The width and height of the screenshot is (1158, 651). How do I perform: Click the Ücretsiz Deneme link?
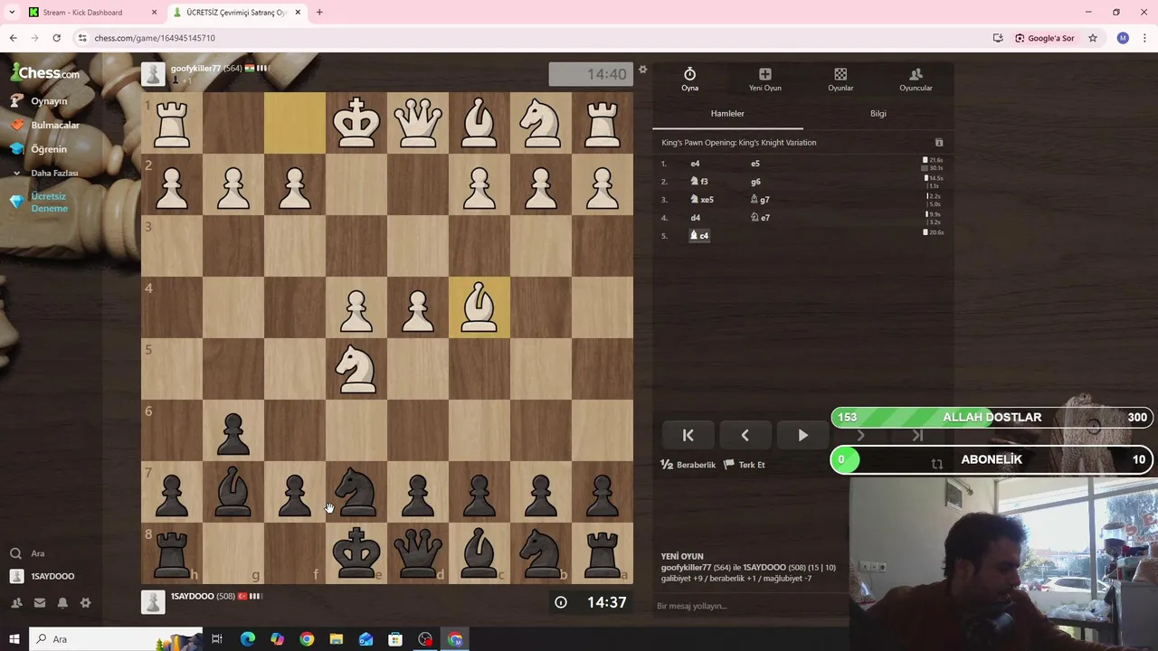[x=49, y=203]
